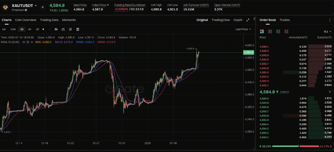Switch chart view to Depth
The height and width of the screenshot is (152, 334).
238,20
